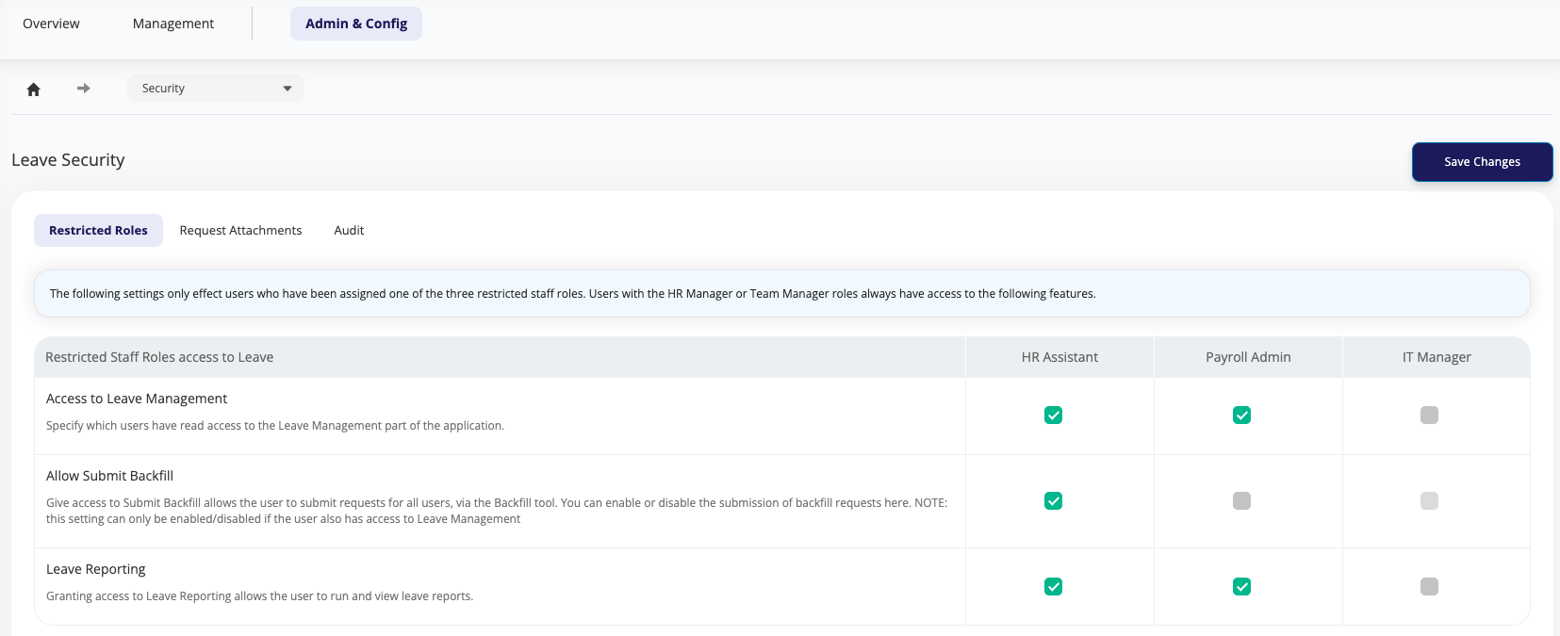1560x636 pixels.
Task: Go to the home page icon
Action: pyautogui.click(x=33, y=89)
